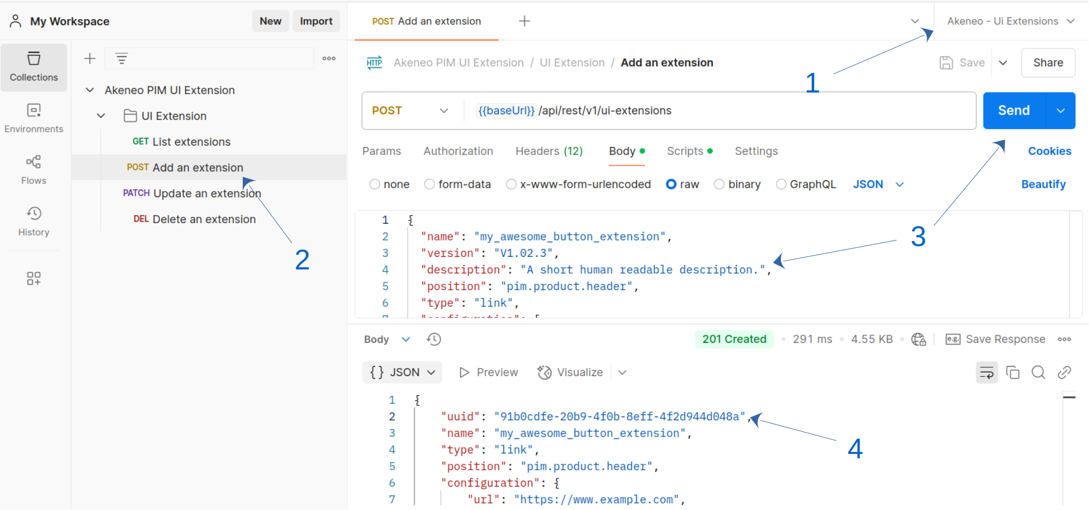Viewport: 1089px width, 510px height.
Task: Click the Beautify link
Action: [x=1043, y=184]
